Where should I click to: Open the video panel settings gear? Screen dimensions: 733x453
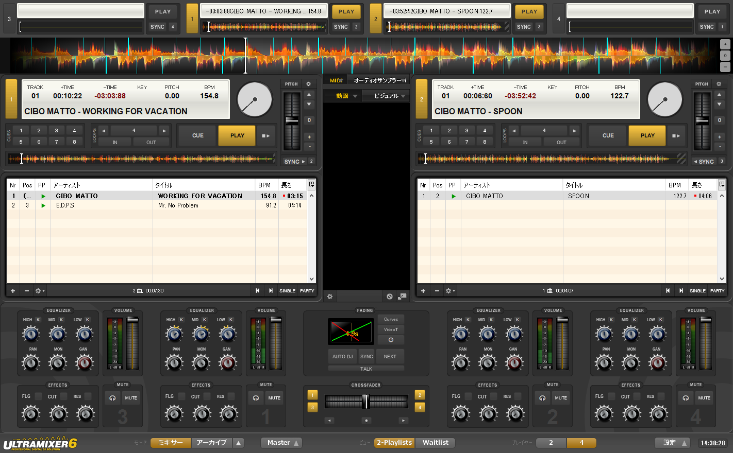pyautogui.click(x=330, y=297)
